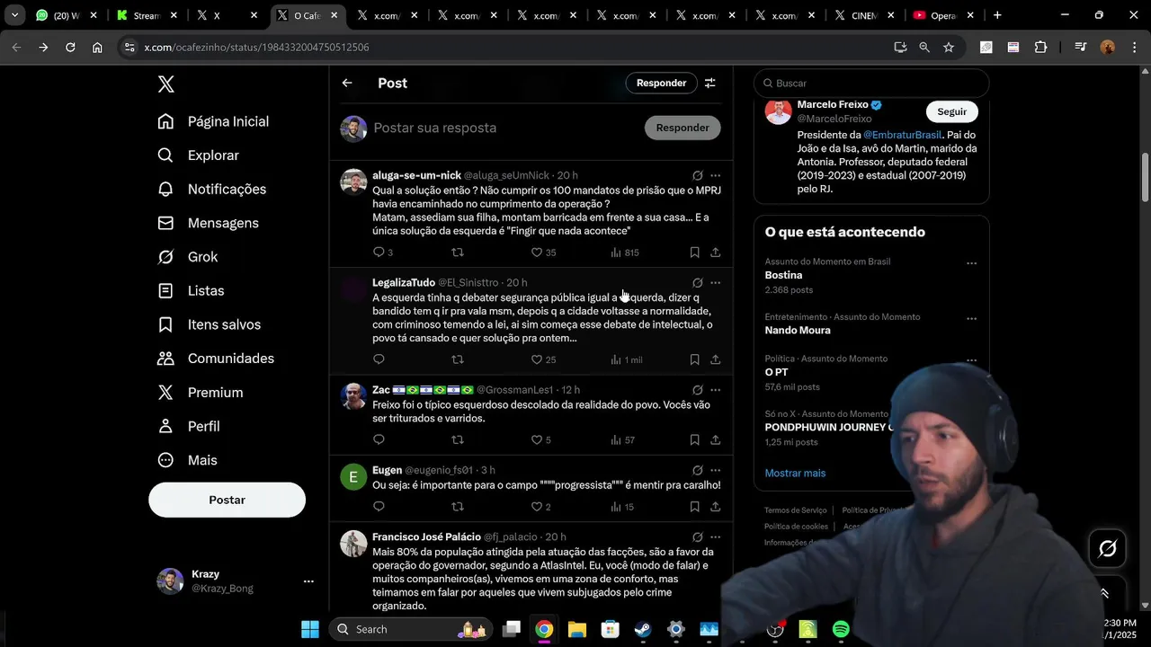Share LegalizaTudo post
The image size is (1151, 647).
(715, 359)
